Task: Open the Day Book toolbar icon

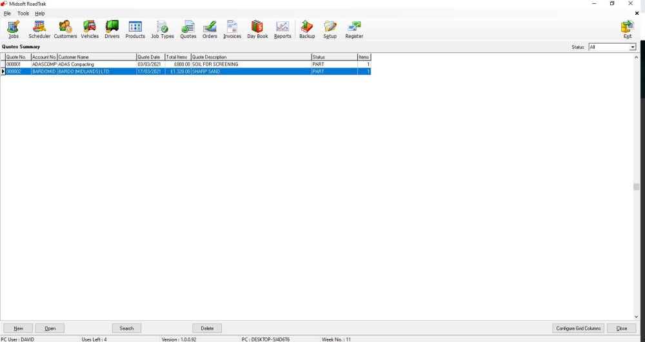Action: tap(257, 30)
